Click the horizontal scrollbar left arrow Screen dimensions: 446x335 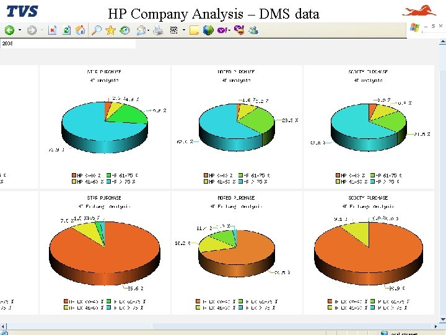[3, 326]
